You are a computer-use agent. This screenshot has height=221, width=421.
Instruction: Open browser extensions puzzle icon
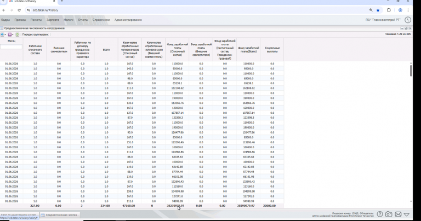point(389,10)
